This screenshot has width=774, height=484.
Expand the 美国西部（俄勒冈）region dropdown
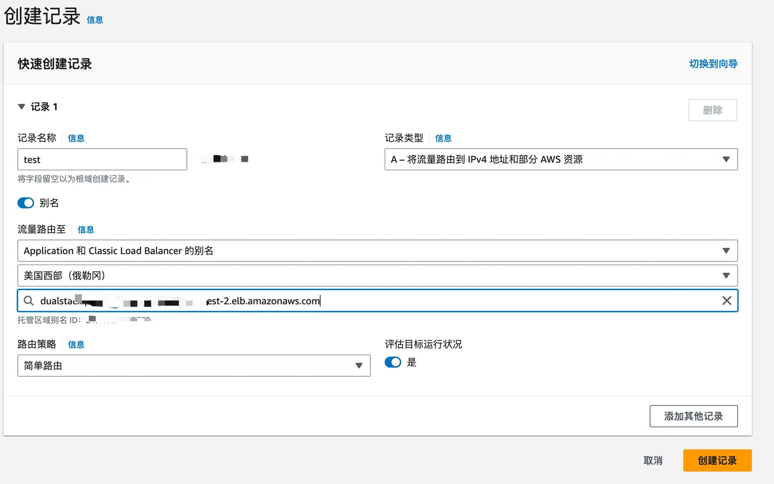click(x=377, y=276)
